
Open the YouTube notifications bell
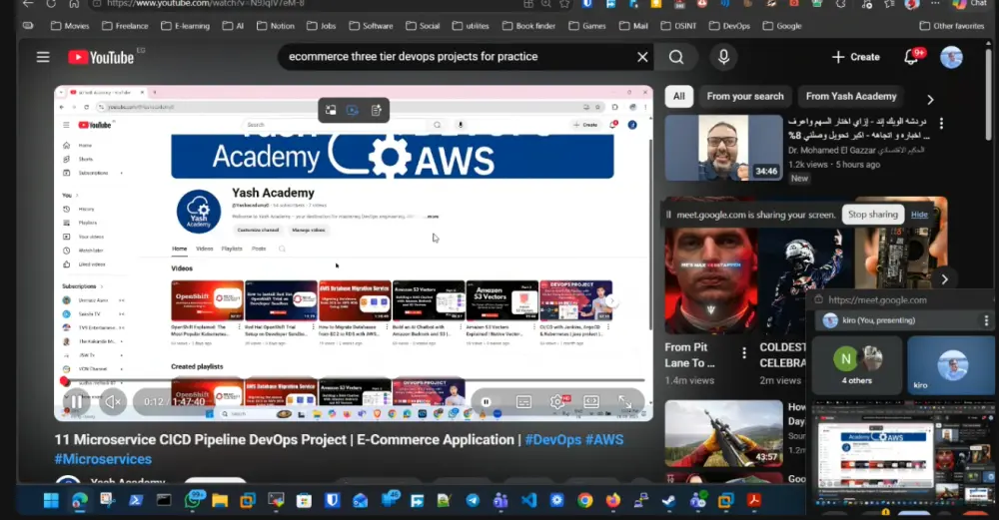point(912,57)
